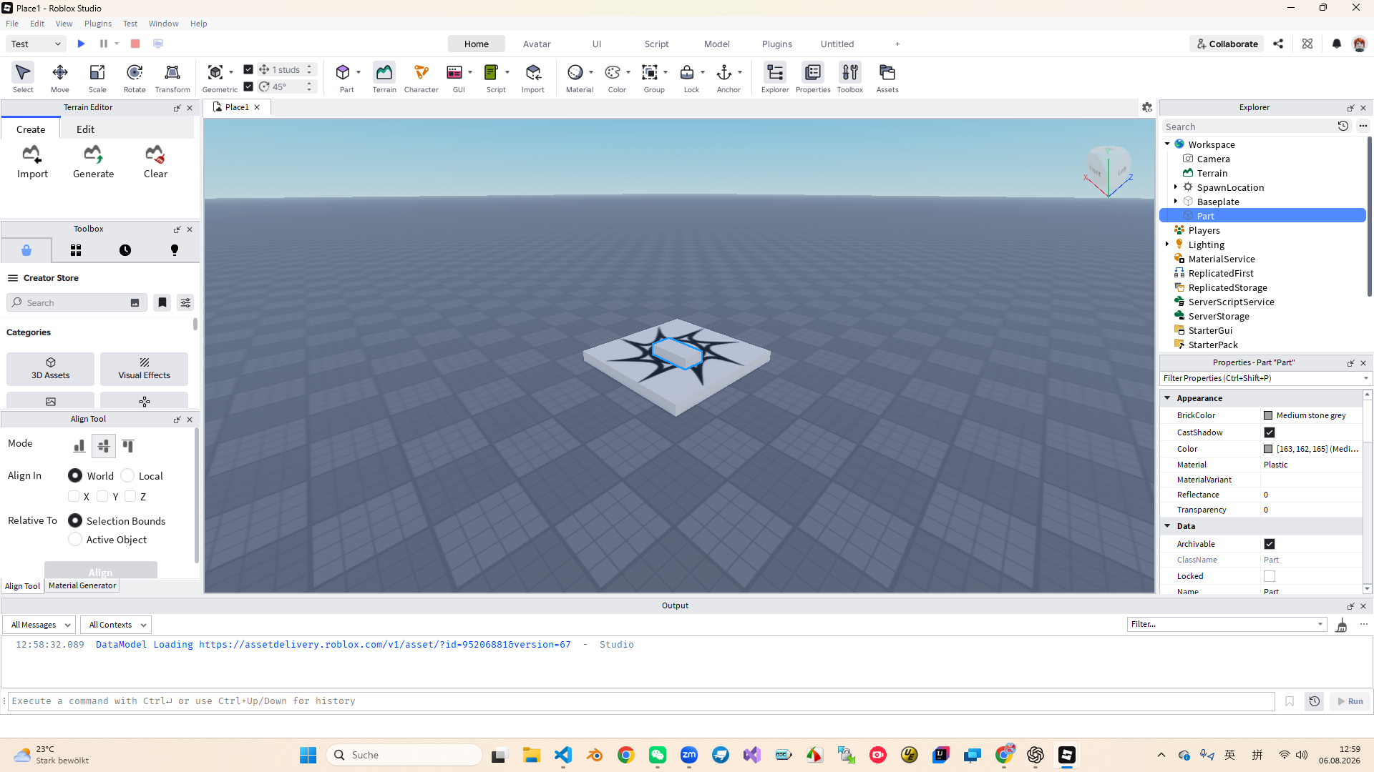Activate the Rotate tool
Image resolution: width=1374 pixels, height=772 pixels.
tap(135, 78)
